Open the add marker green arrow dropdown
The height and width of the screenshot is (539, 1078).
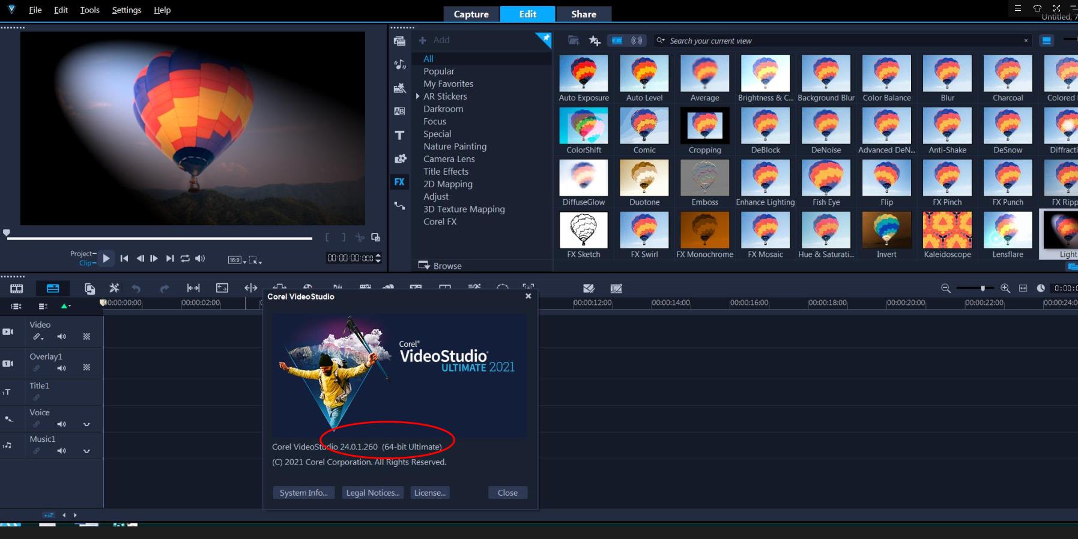65,306
